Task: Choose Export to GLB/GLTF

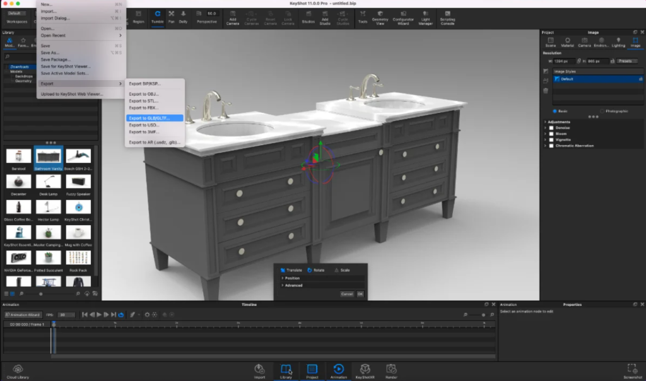Action: [x=155, y=118]
